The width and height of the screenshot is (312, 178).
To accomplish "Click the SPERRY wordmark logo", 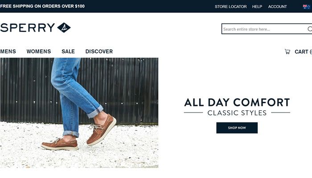I will tap(28, 28).
